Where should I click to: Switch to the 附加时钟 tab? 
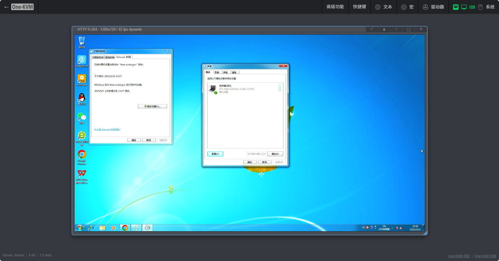coord(110,57)
